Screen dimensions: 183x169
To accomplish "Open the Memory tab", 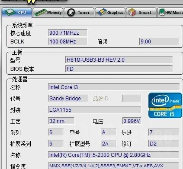I will pyautogui.click(x=48, y=13).
